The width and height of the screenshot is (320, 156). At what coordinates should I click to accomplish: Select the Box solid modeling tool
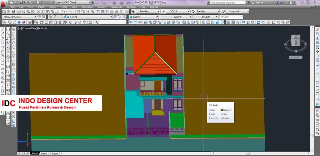(13, 34)
